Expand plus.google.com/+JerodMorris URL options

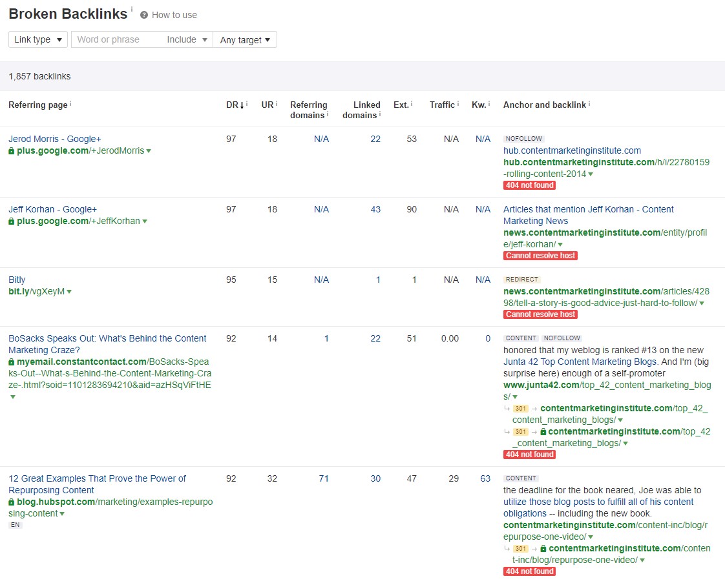[x=149, y=151]
